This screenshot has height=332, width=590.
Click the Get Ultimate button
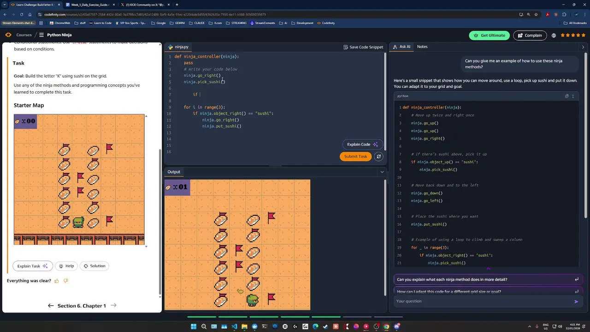[x=490, y=36]
